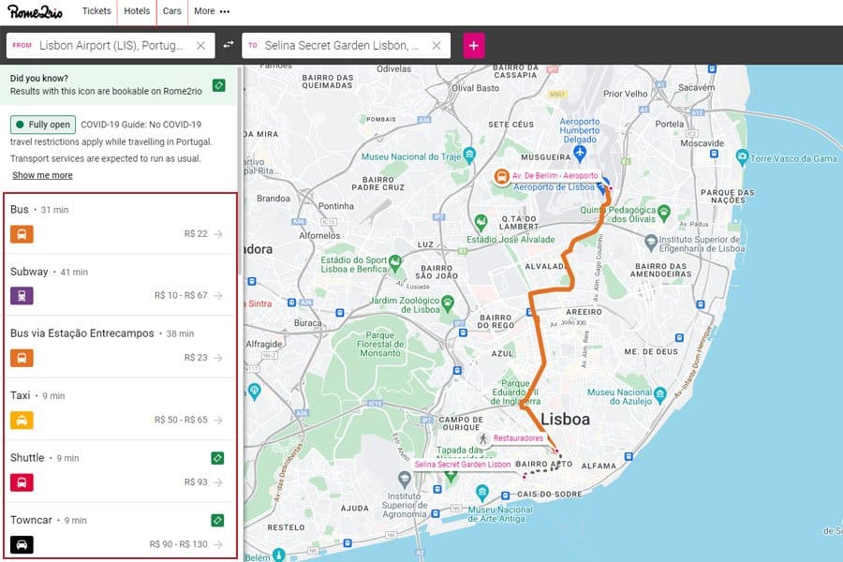Click the Quinta Pedagógica dos Olivais marker

pyautogui.click(x=663, y=212)
